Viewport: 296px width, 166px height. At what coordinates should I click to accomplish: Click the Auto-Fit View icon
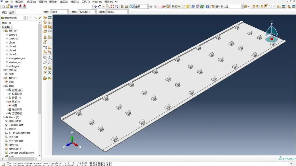(112, 6)
